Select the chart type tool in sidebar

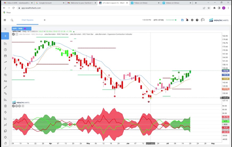pyautogui.click(x=5, y=43)
